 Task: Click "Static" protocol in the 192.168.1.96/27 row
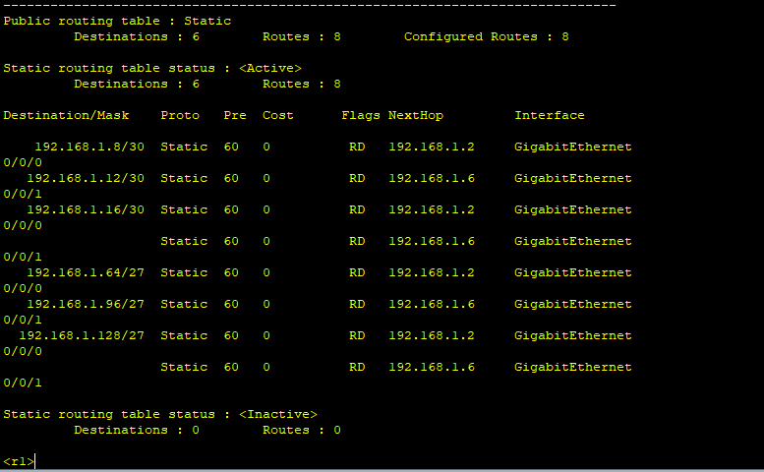pos(184,305)
